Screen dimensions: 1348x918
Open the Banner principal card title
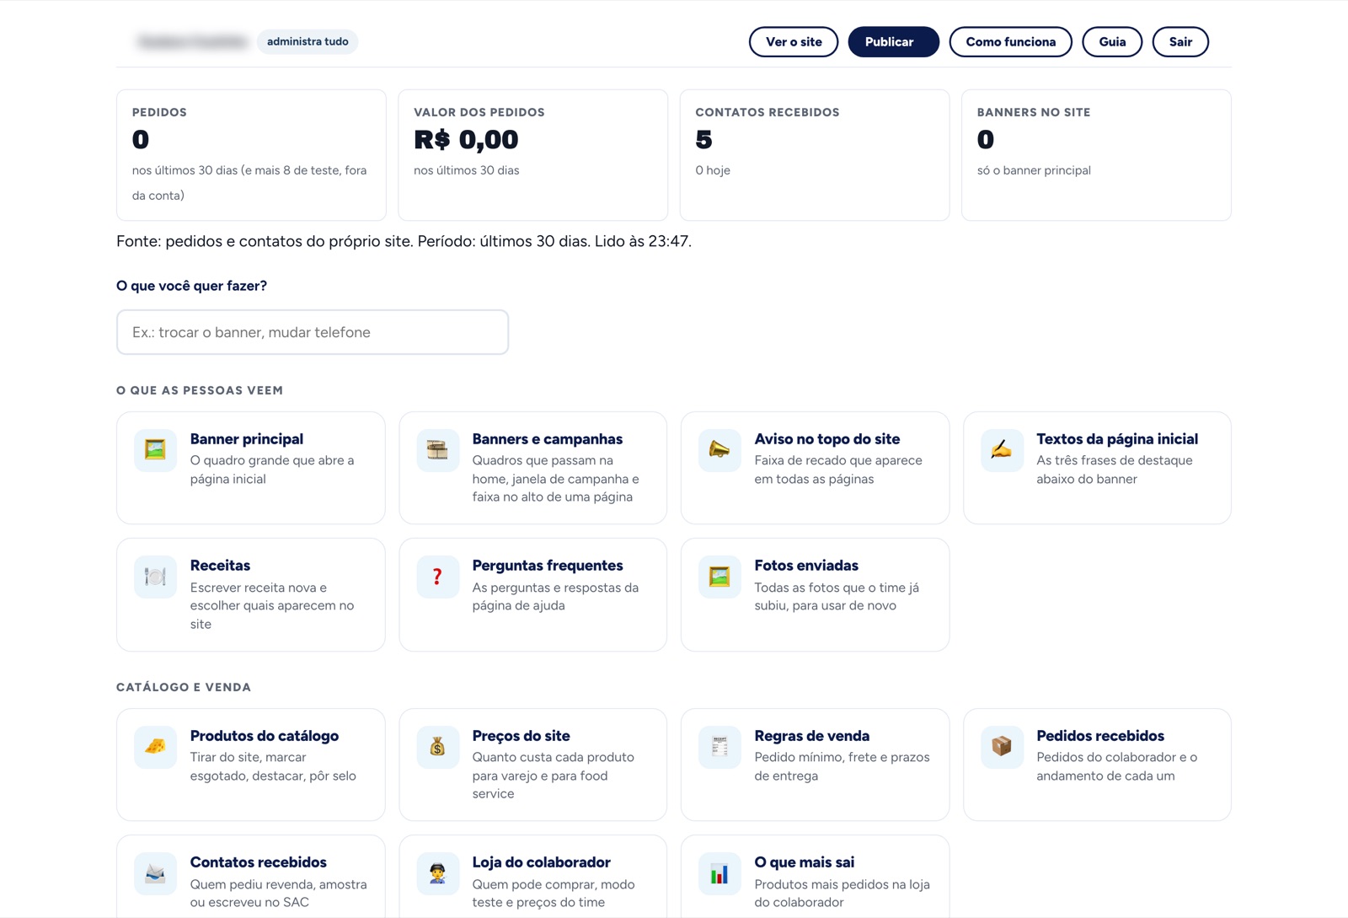(x=247, y=439)
